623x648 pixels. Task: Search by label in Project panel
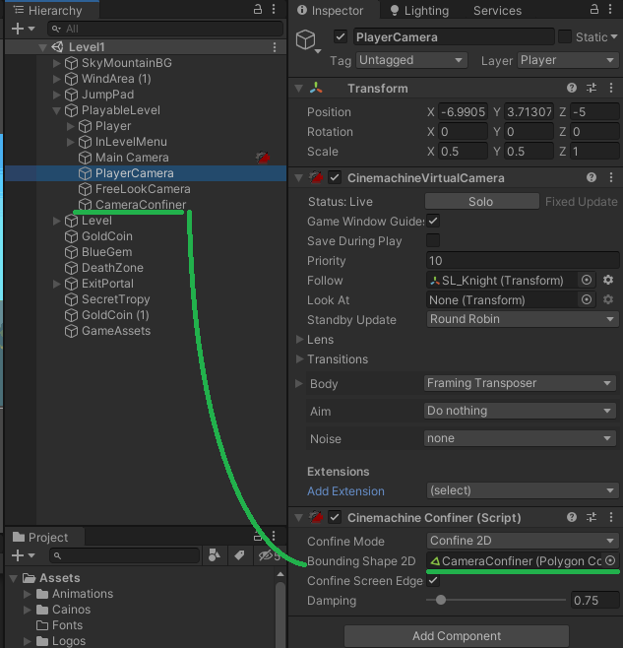pos(239,555)
